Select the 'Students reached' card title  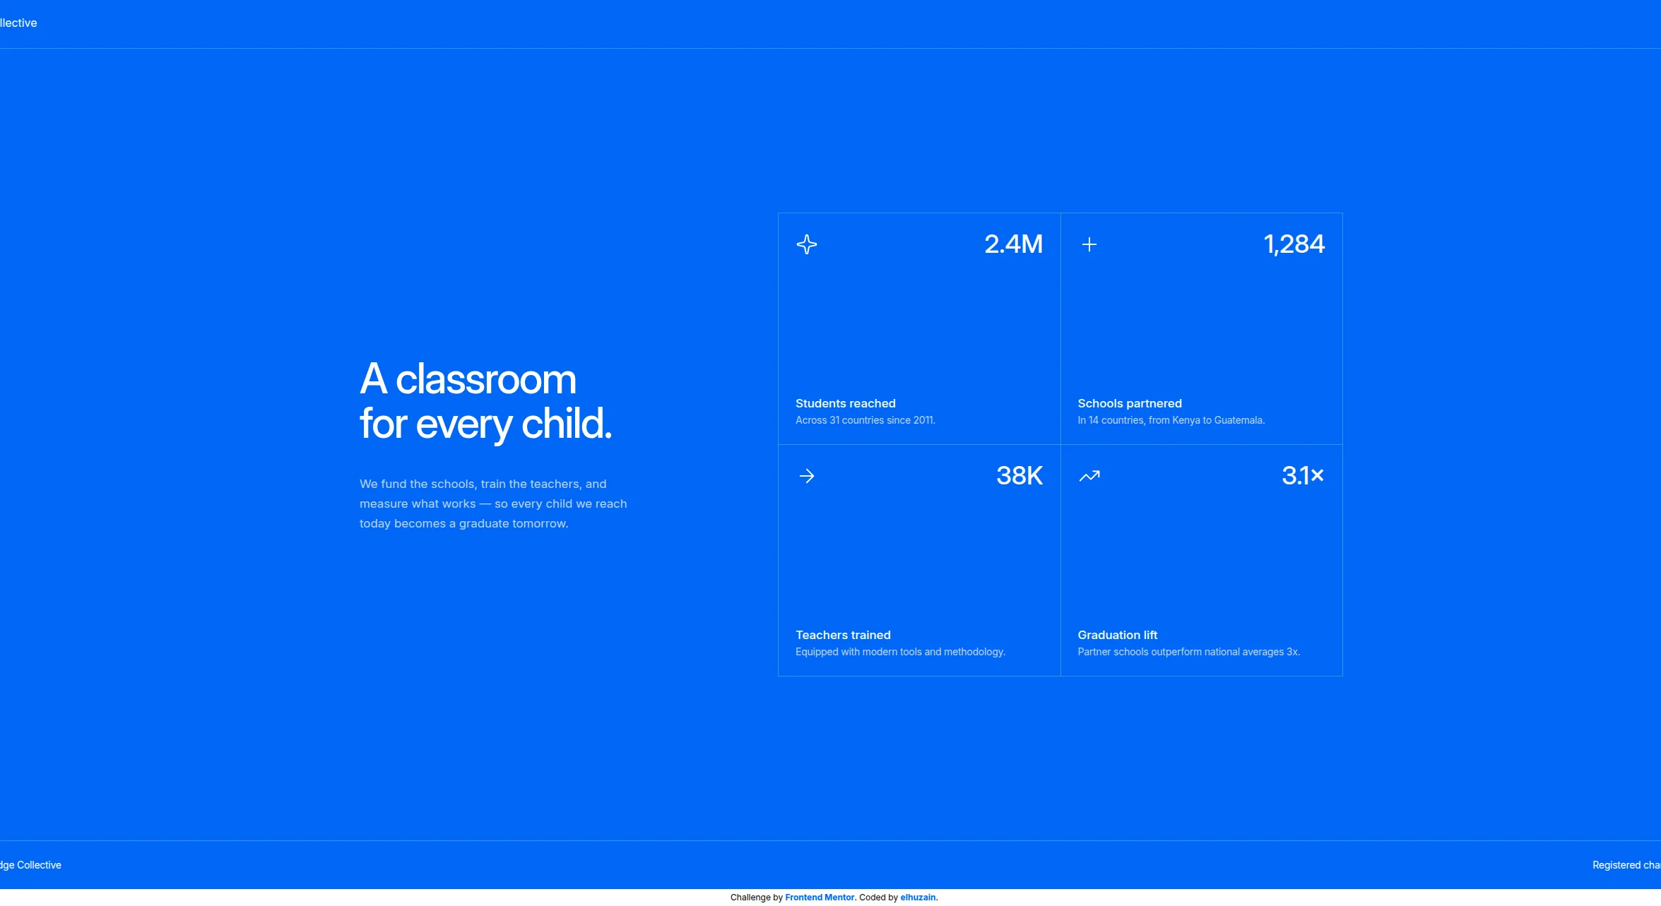click(x=845, y=403)
